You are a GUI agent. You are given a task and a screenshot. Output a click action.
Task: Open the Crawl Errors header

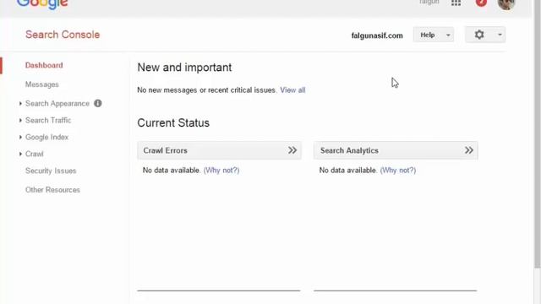(220, 150)
